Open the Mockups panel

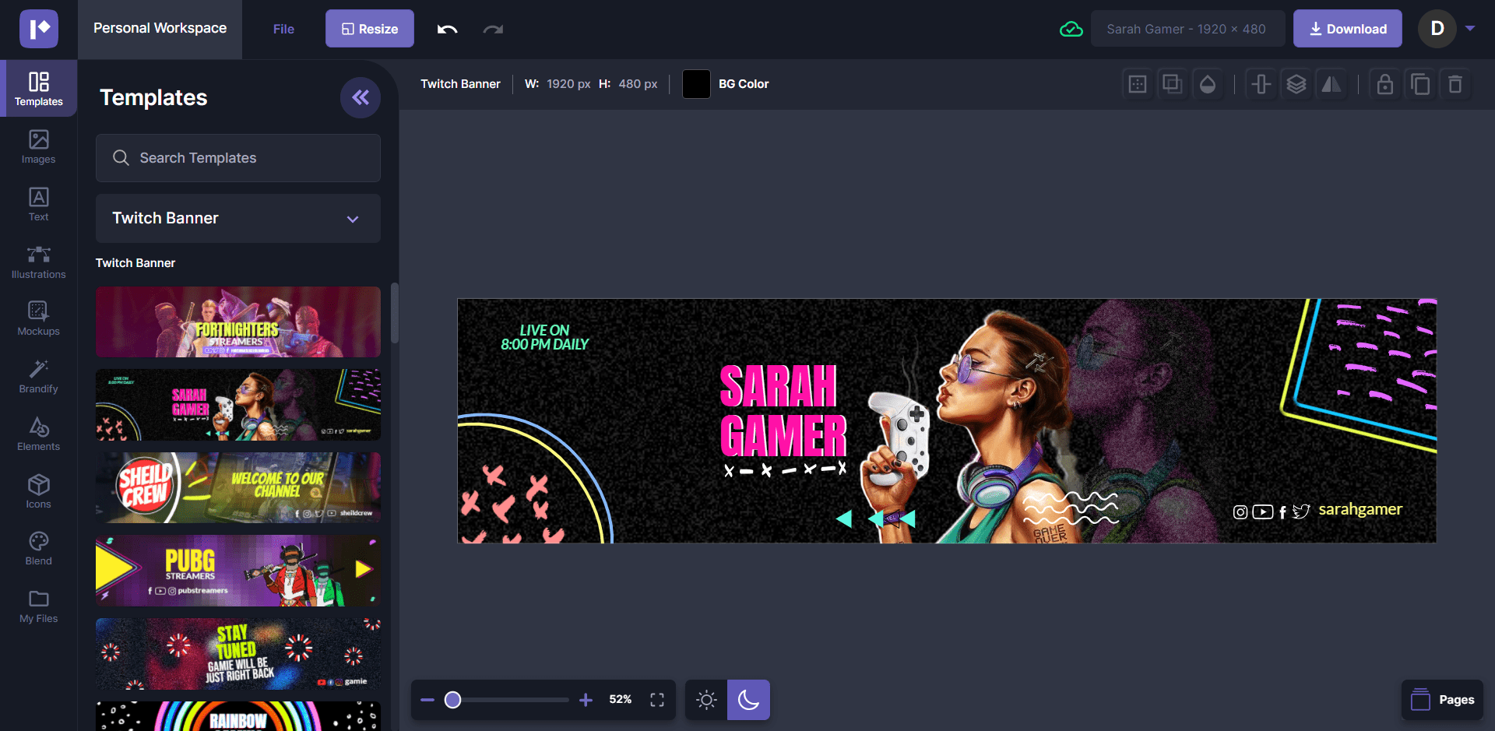[38, 318]
